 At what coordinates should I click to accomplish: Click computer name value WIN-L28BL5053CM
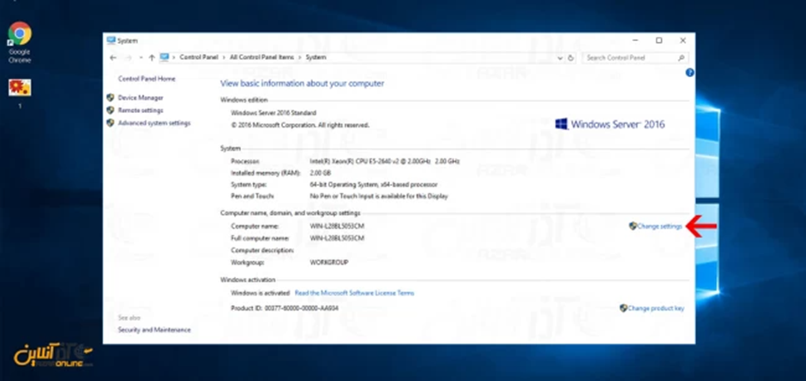[337, 226]
